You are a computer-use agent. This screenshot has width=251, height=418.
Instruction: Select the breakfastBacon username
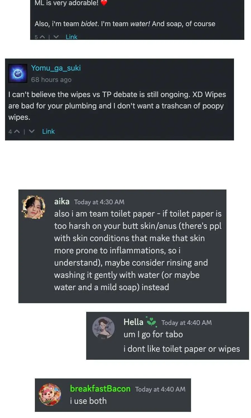(100, 388)
